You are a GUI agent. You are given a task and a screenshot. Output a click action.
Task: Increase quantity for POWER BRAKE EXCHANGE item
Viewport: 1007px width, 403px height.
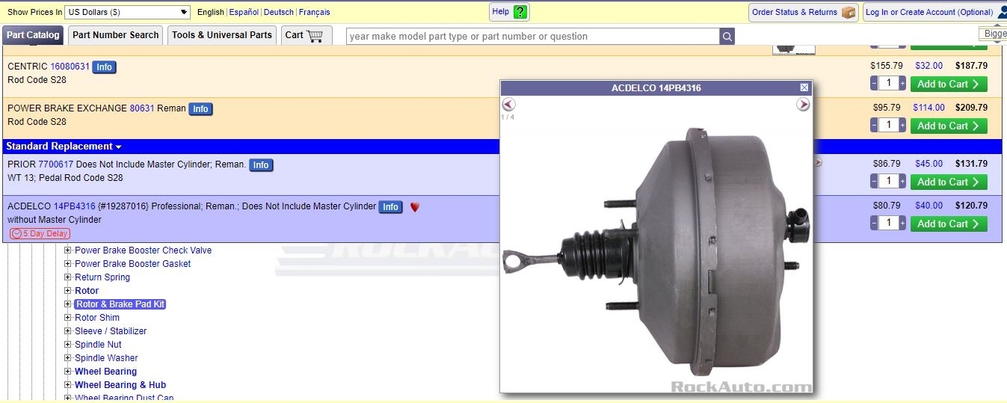(x=902, y=126)
